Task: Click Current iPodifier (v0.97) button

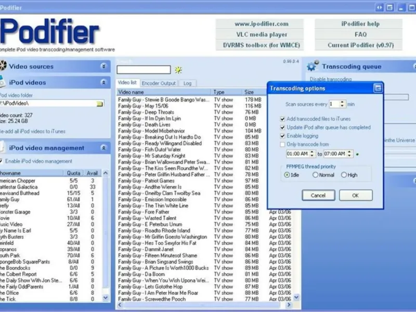Action: (x=359, y=45)
